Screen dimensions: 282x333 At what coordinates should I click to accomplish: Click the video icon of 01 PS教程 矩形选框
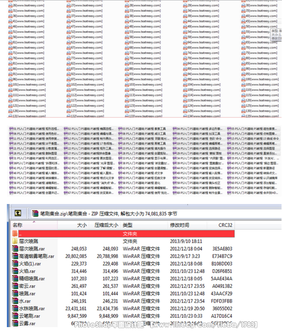point(11,128)
